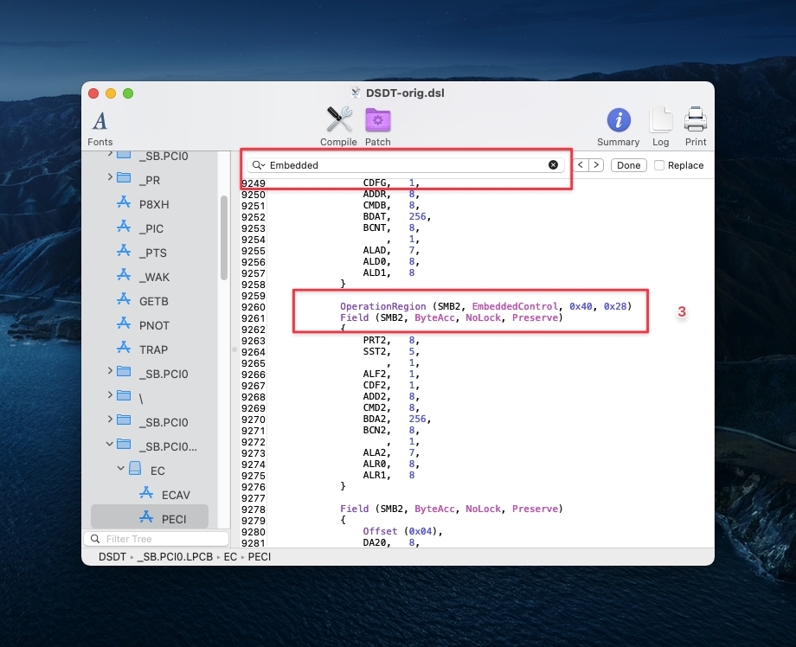796x647 pixels.
Task: Enable the Replace checkbox
Action: point(659,165)
